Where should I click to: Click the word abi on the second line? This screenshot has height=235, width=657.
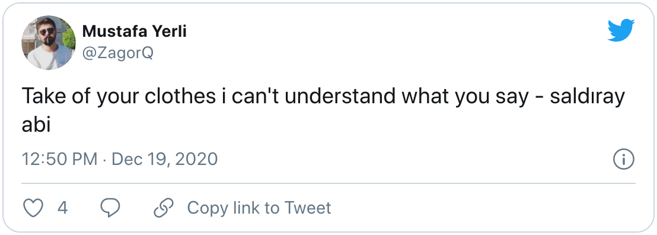36,125
